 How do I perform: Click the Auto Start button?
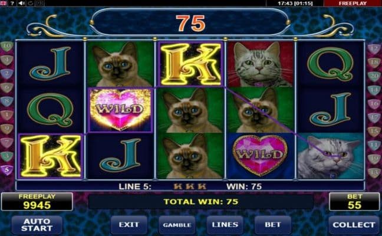[x=37, y=225]
